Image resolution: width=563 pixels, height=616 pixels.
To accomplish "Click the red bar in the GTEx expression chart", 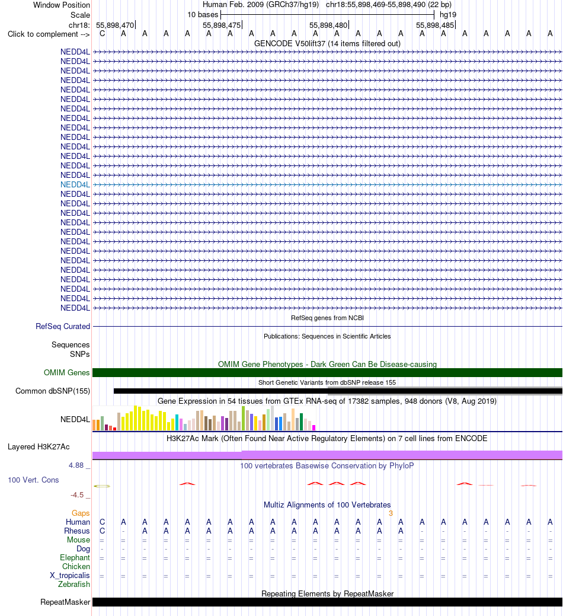I will click(x=114, y=429).
